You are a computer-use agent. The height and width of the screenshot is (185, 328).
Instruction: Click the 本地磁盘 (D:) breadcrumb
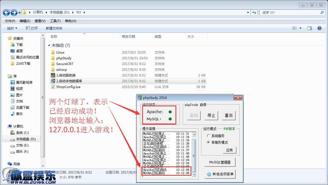pyautogui.click(x=60, y=12)
